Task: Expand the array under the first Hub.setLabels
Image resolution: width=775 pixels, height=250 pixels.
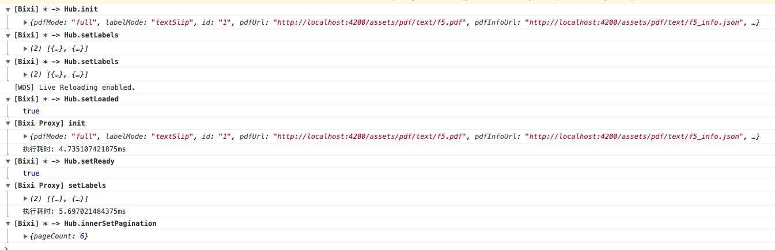Action: [26, 48]
